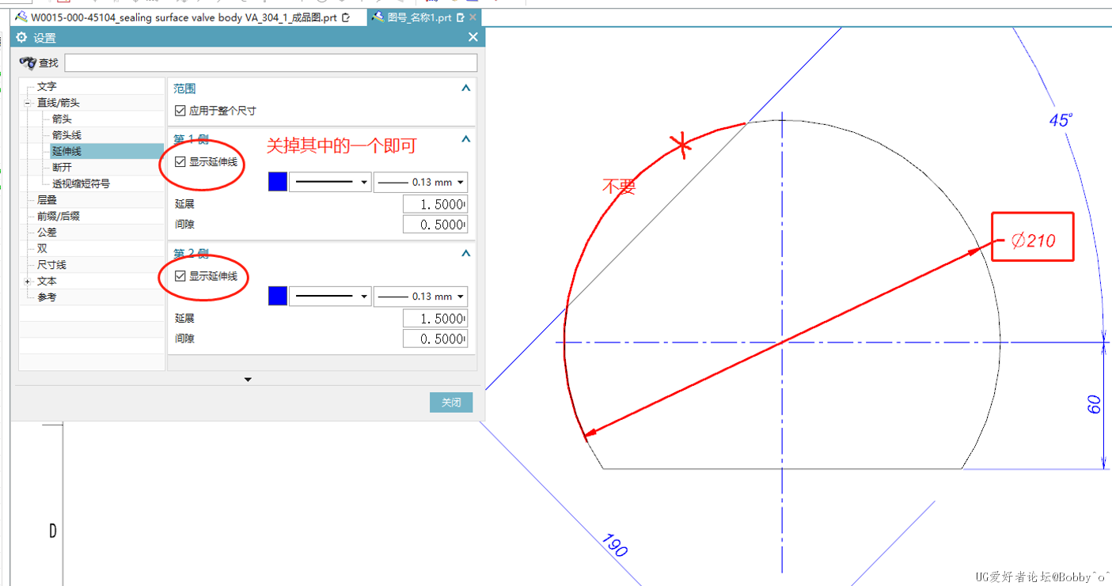Select 文字 in the settings tree

(47, 86)
